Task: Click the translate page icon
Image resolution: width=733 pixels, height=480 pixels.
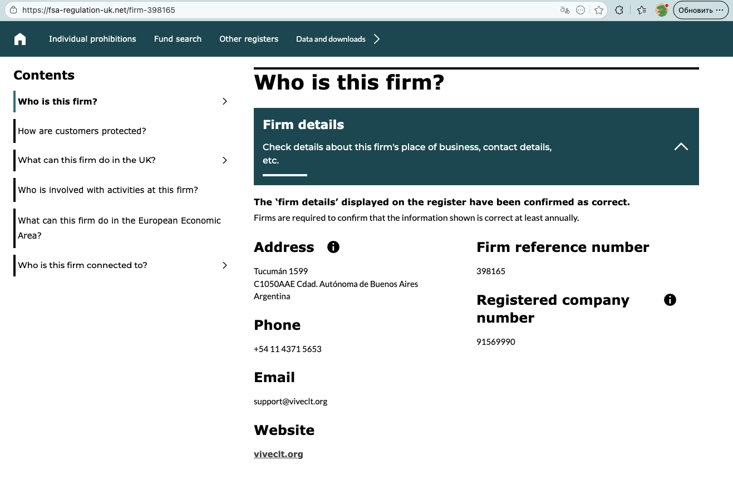Action: click(565, 10)
